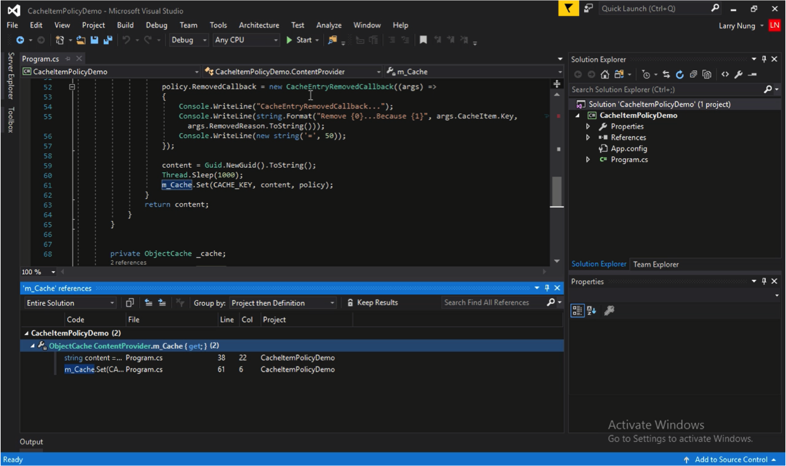This screenshot has width=786, height=466.
Task: Toggle the pin on Program.cs tab
Action: point(68,59)
